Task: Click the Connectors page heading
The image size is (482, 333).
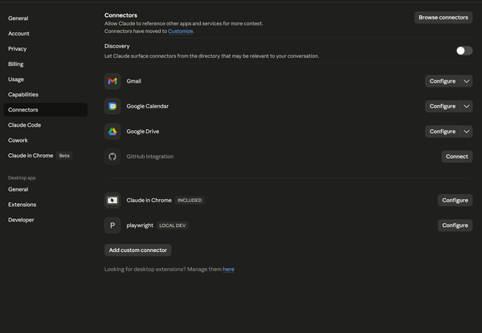Action: tap(120, 15)
